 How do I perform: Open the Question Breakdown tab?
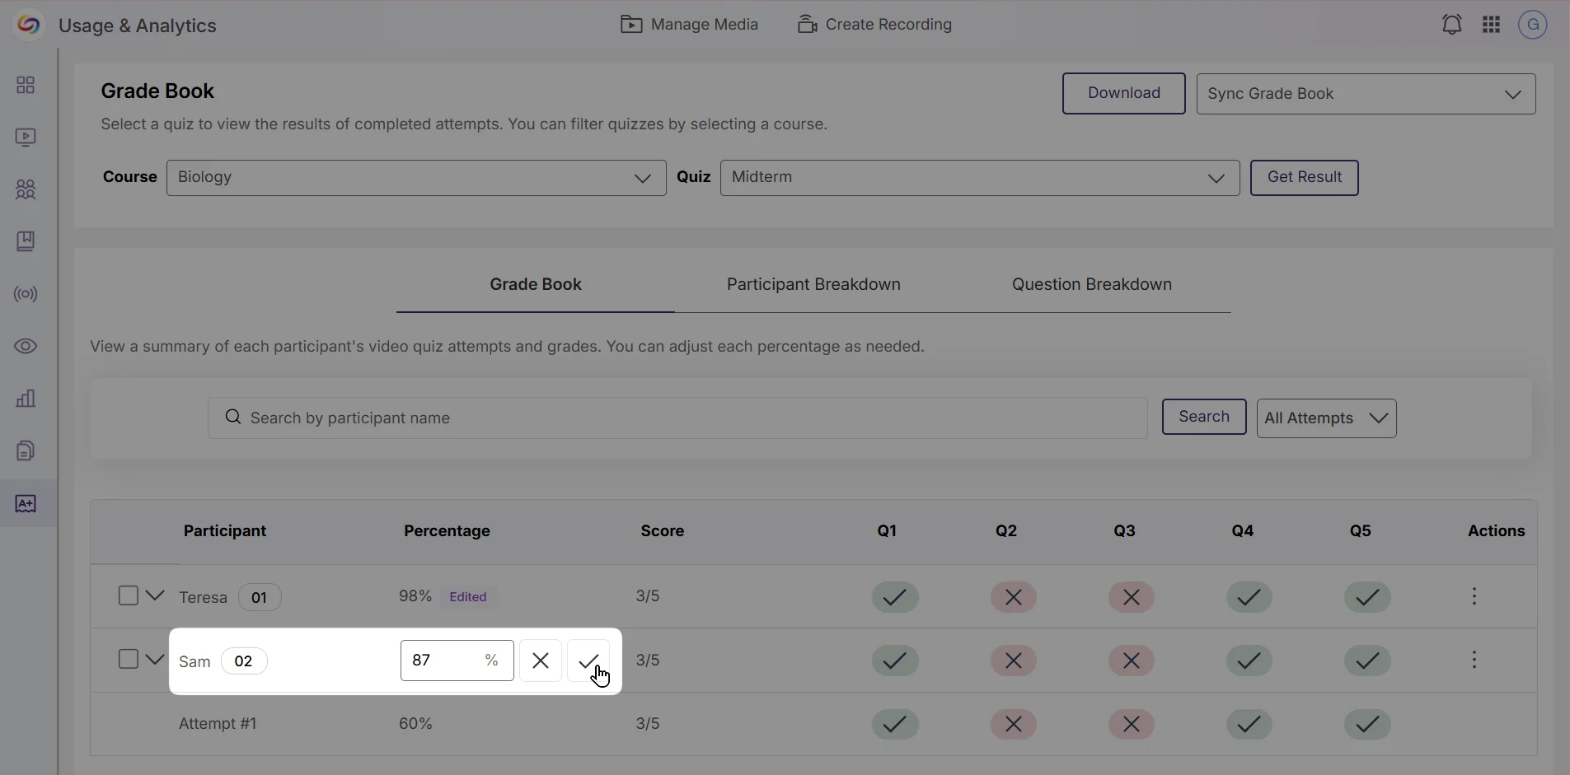(x=1091, y=284)
